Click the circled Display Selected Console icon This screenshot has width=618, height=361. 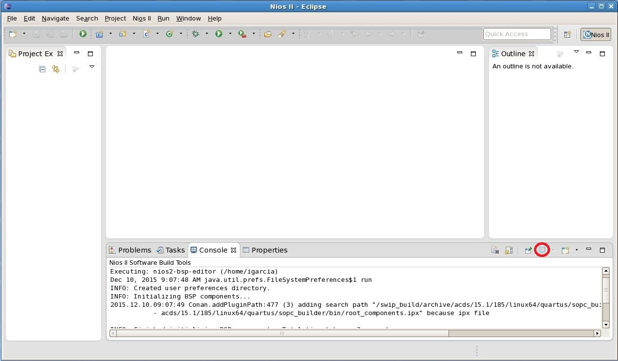point(542,250)
